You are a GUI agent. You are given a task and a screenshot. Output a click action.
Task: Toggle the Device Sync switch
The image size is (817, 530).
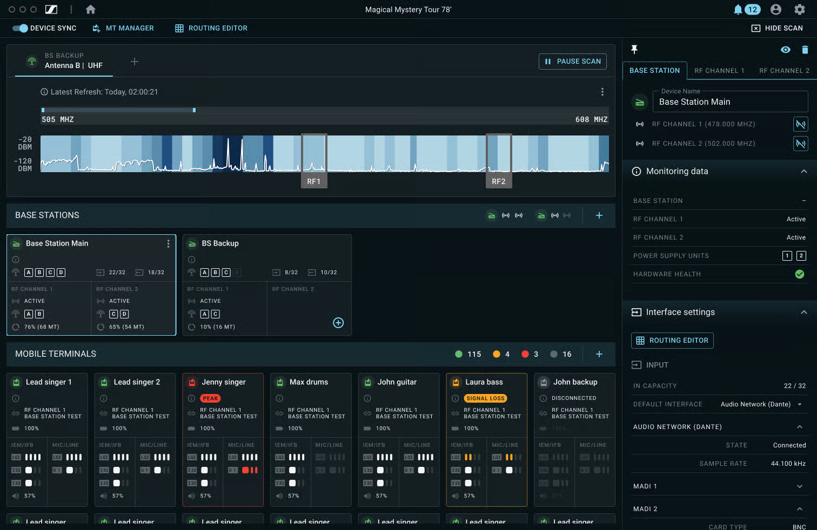[x=20, y=28]
